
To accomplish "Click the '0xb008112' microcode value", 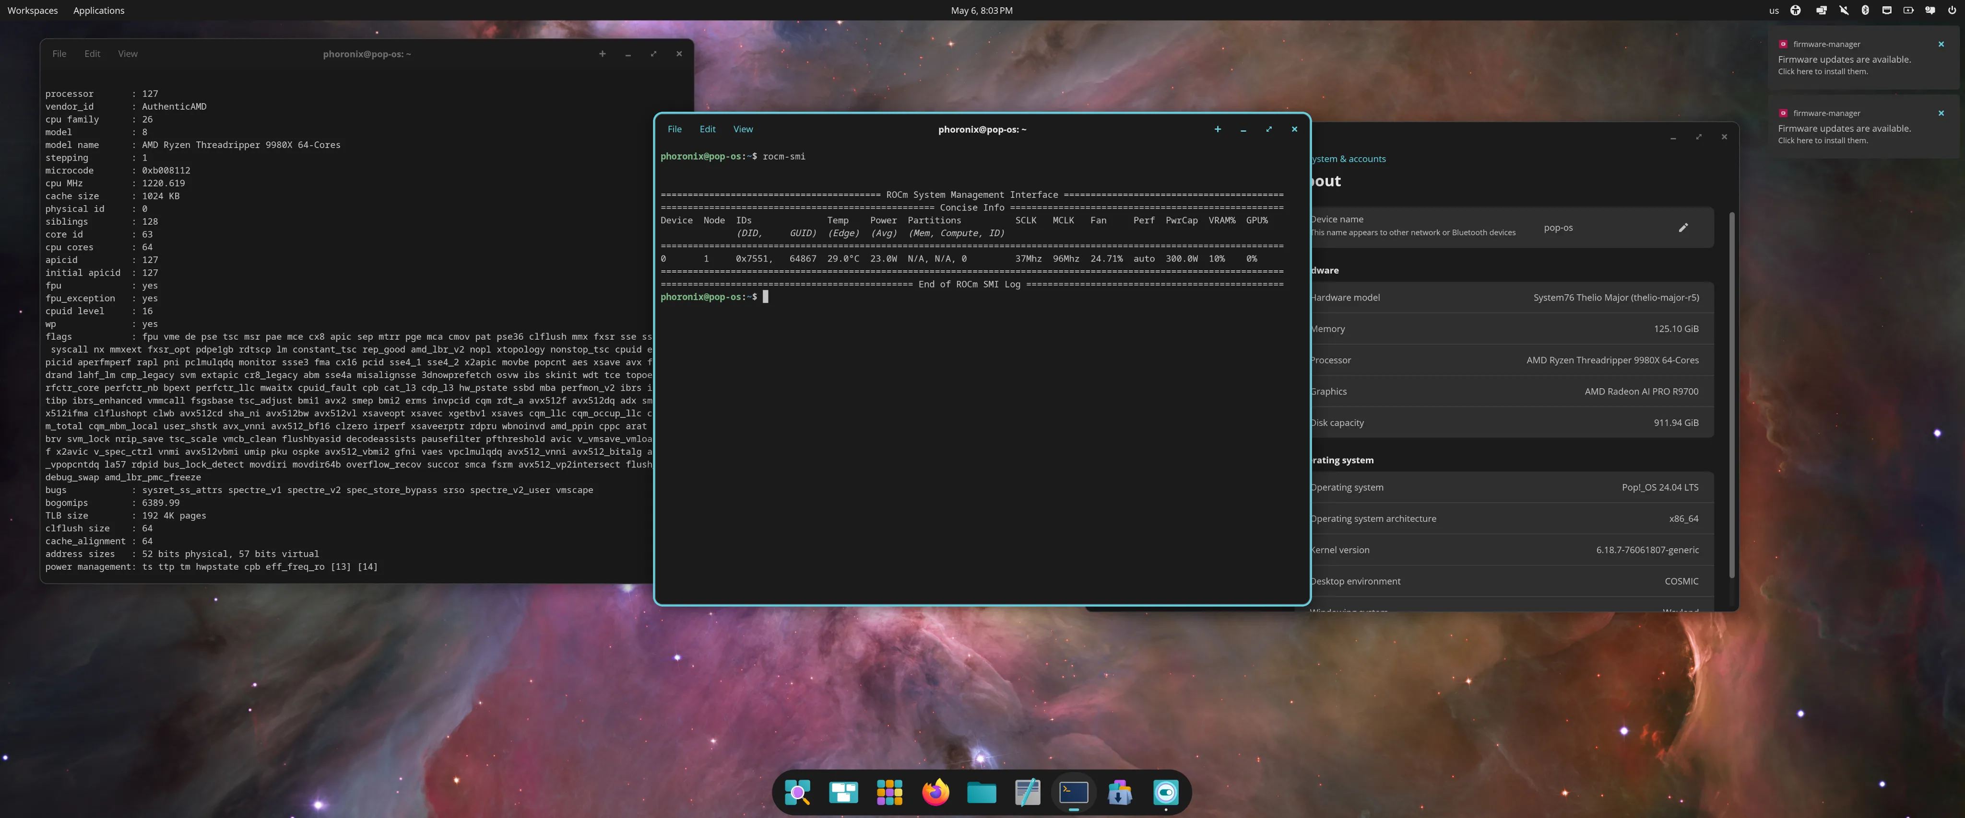I will coord(166,171).
